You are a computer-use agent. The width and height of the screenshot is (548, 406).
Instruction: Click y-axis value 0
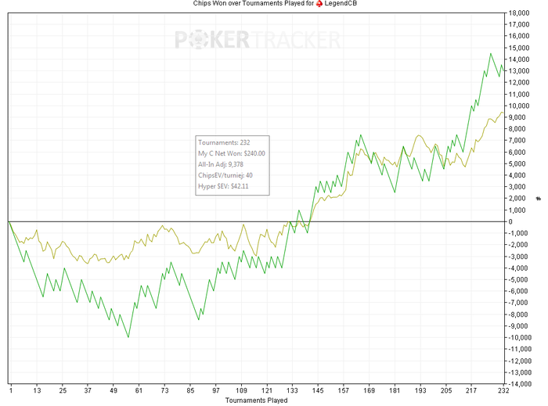(x=510, y=221)
